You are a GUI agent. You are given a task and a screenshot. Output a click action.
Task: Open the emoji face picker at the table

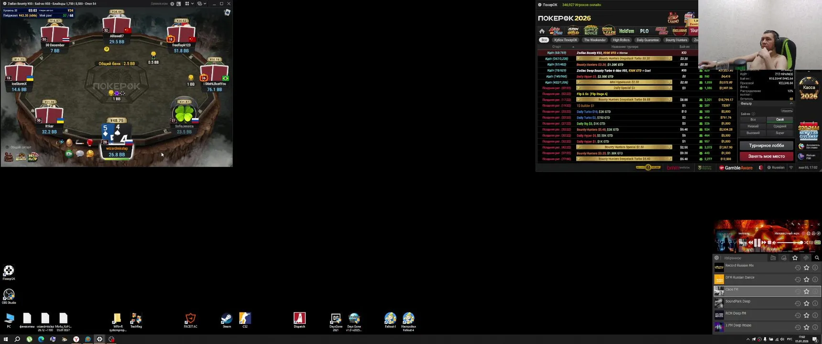[x=90, y=154]
